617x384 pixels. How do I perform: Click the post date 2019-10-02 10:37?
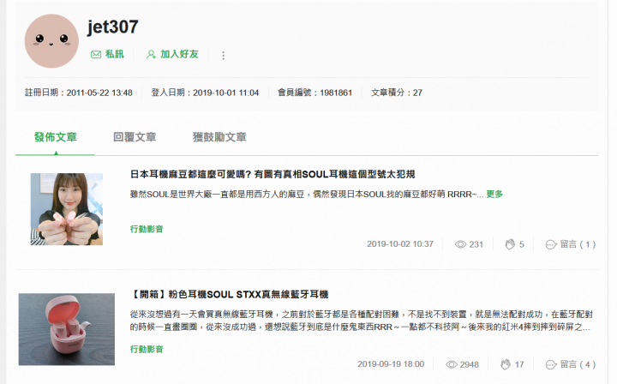click(x=400, y=244)
